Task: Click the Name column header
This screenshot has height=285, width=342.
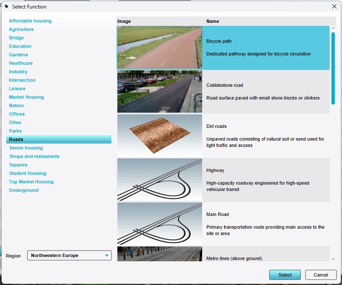Action: click(213, 21)
